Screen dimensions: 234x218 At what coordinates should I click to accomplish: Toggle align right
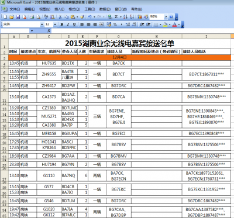tap(95, 25)
